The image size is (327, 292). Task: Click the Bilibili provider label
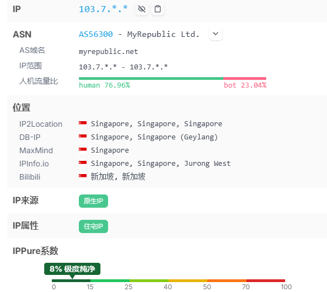(x=30, y=177)
